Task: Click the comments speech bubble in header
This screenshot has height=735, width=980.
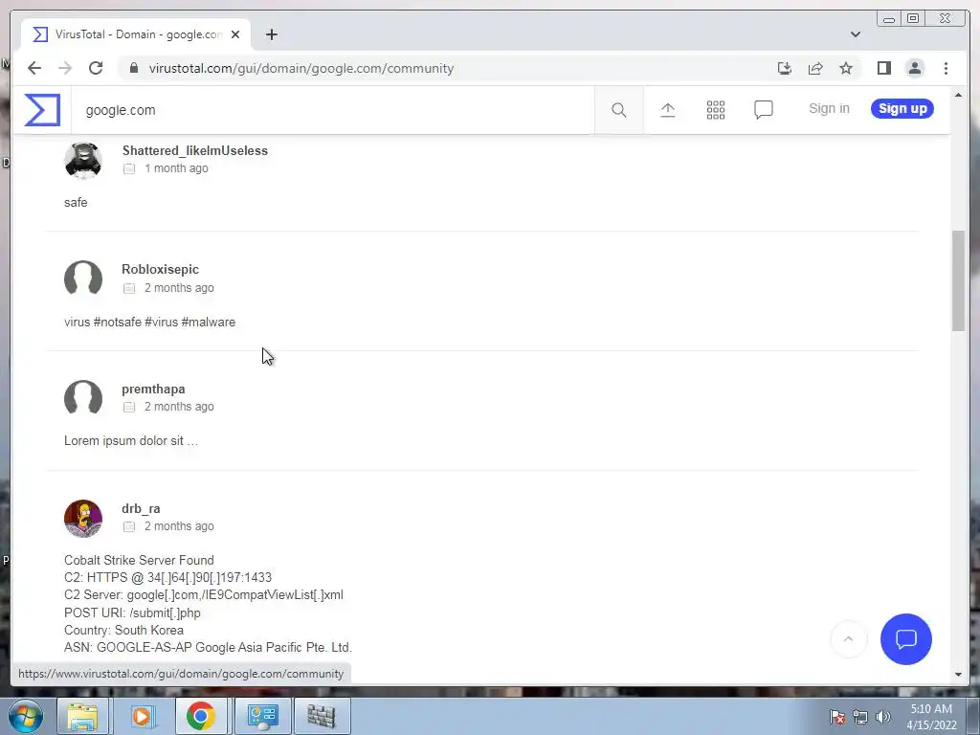Action: pyautogui.click(x=763, y=110)
